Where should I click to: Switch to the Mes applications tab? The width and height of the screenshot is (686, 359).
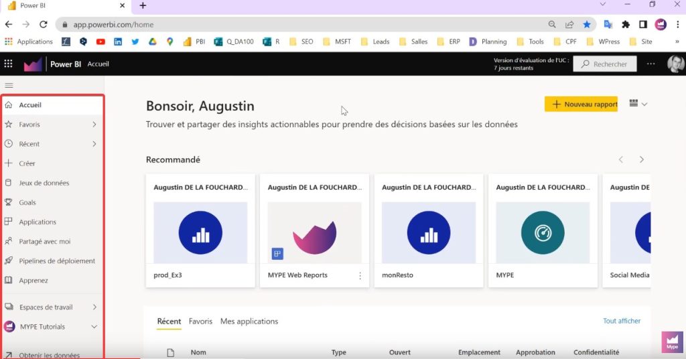pyautogui.click(x=249, y=321)
